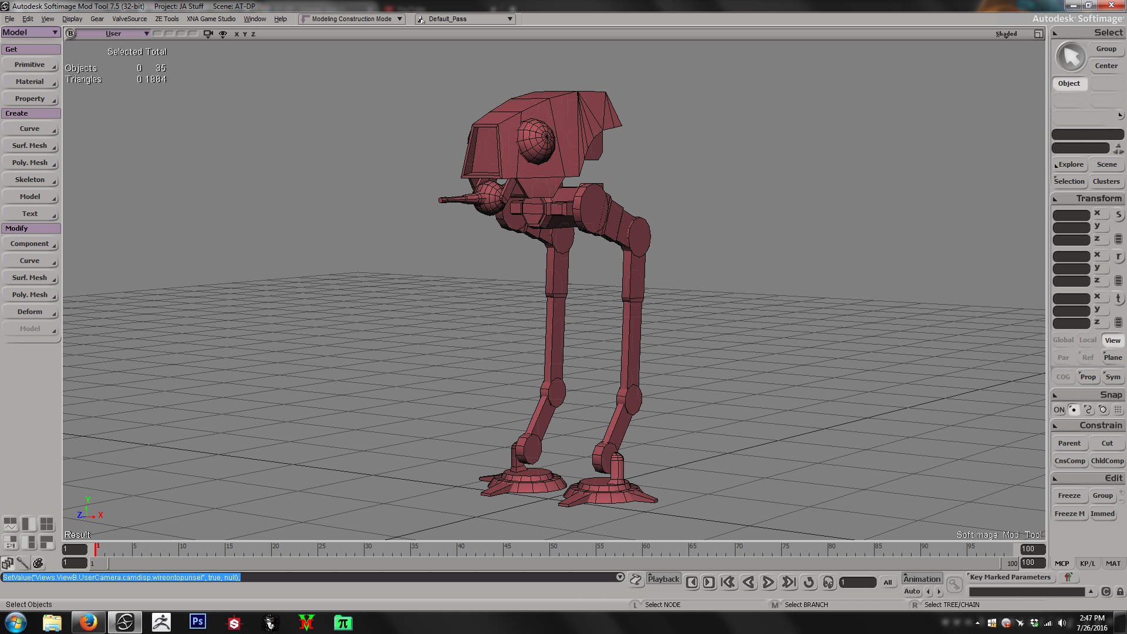Open Default_Pass dropdown
Viewport: 1127px width, 634px height.
[x=465, y=19]
